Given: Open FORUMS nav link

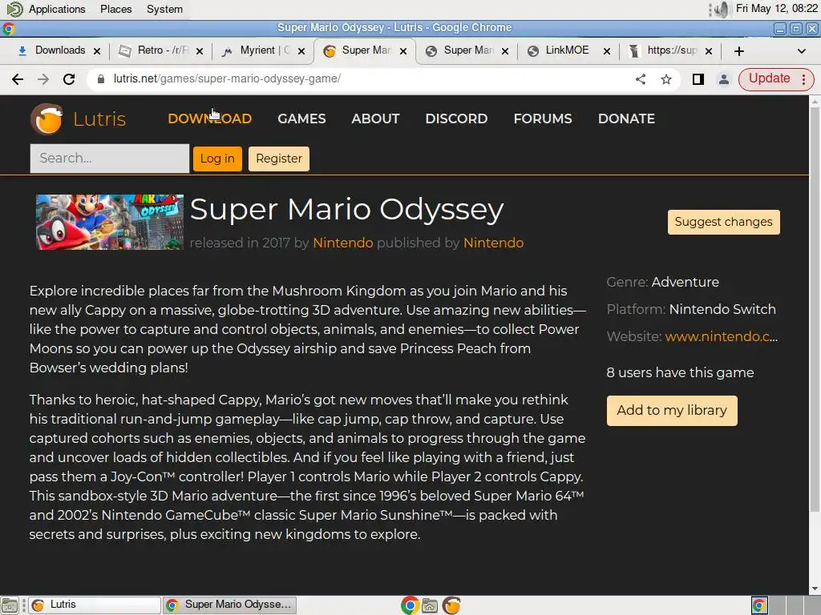Looking at the screenshot, I should pos(543,119).
